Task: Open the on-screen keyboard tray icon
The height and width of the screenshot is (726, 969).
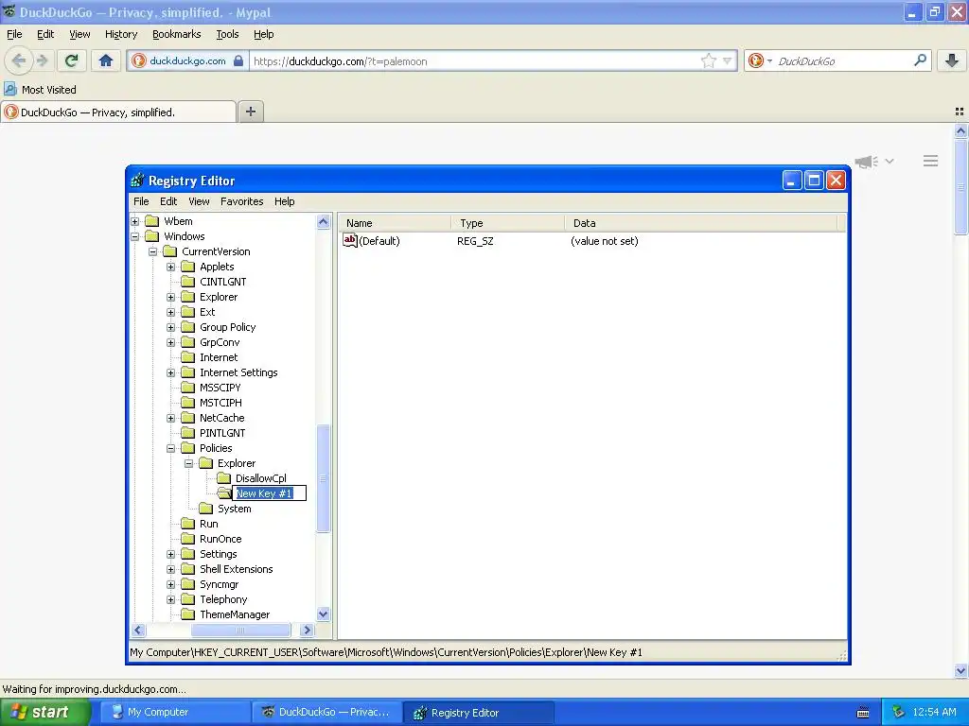Action: tap(863, 713)
